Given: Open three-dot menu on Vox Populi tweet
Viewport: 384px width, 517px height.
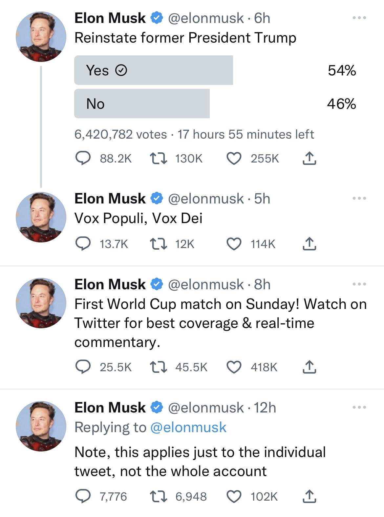Looking at the screenshot, I should tap(359, 198).
